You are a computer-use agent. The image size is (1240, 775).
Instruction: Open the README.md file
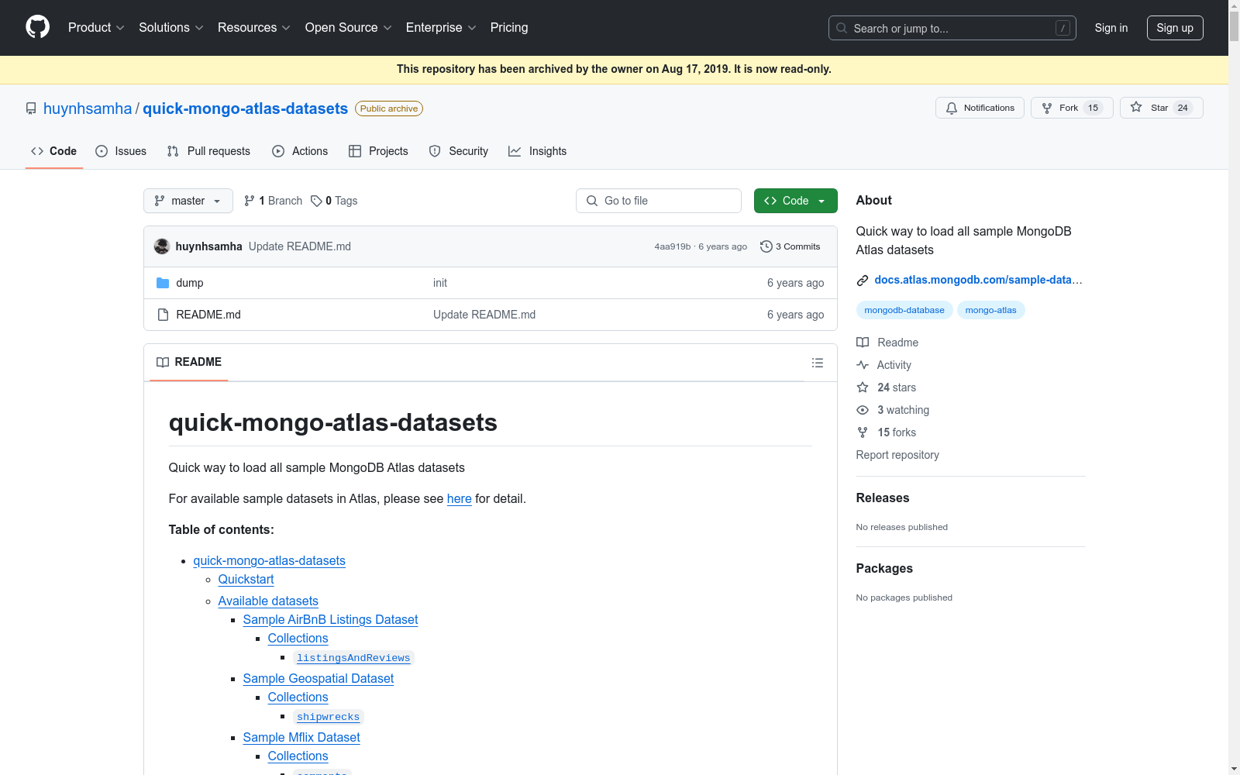208,315
